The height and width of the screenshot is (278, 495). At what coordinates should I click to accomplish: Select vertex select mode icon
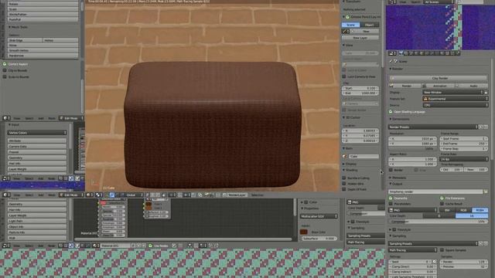coord(147,195)
